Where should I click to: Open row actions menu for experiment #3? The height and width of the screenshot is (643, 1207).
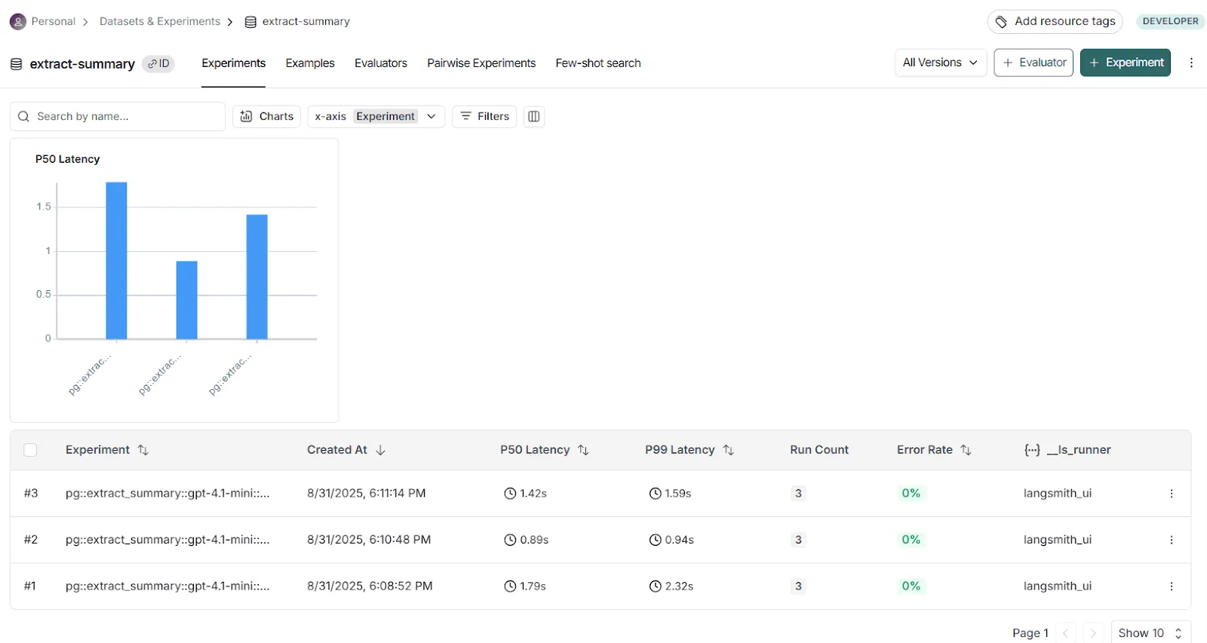pyautogui.click(x=1171, y=494)
